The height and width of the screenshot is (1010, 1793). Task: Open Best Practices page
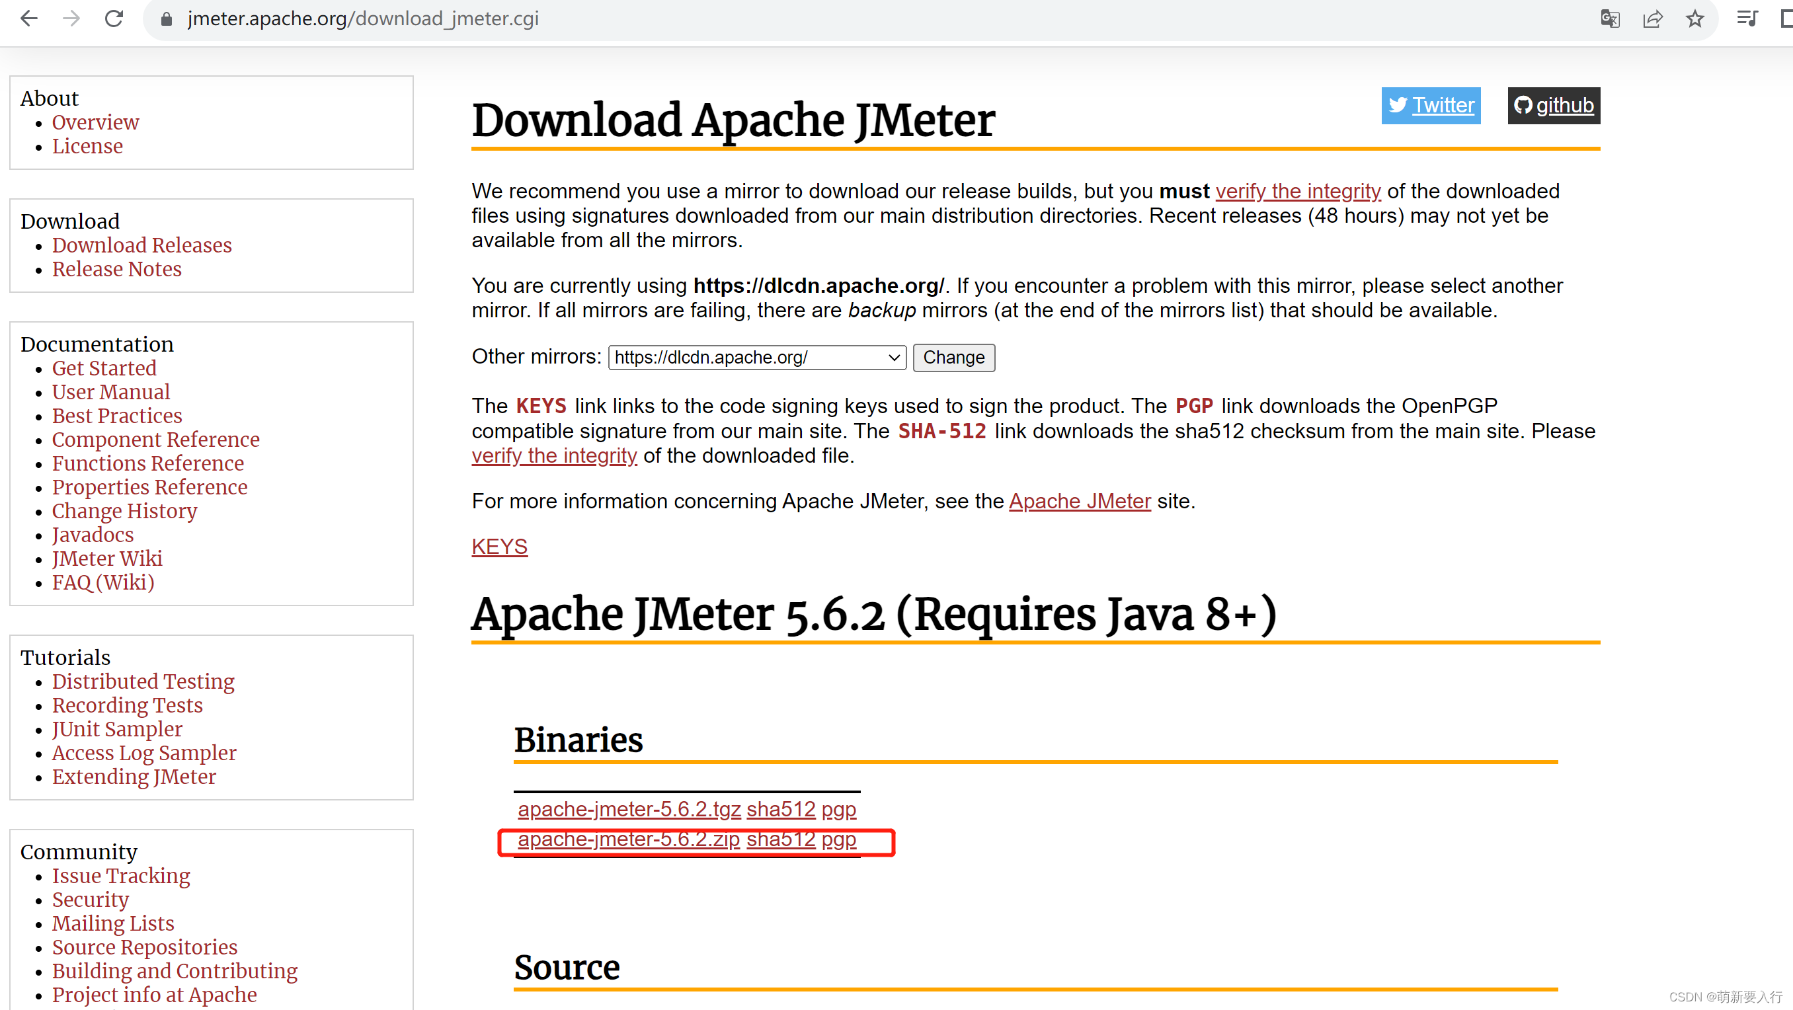[117, 416]
